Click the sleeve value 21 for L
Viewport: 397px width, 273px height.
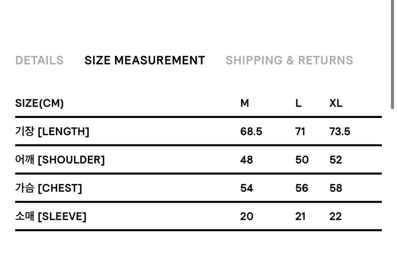(x=300, y=216)
